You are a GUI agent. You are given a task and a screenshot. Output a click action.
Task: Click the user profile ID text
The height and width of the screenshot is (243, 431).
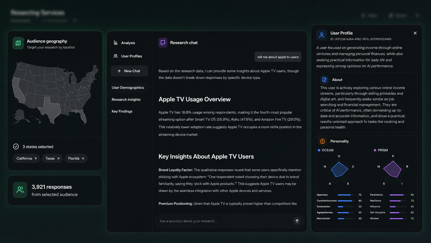click(361, 39)
